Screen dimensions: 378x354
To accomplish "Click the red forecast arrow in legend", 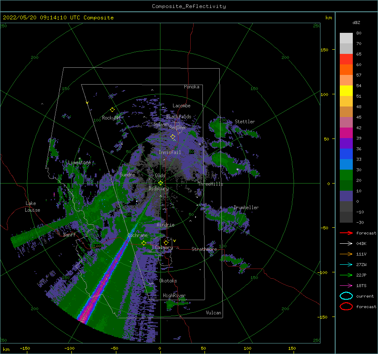I will [346, 233].
